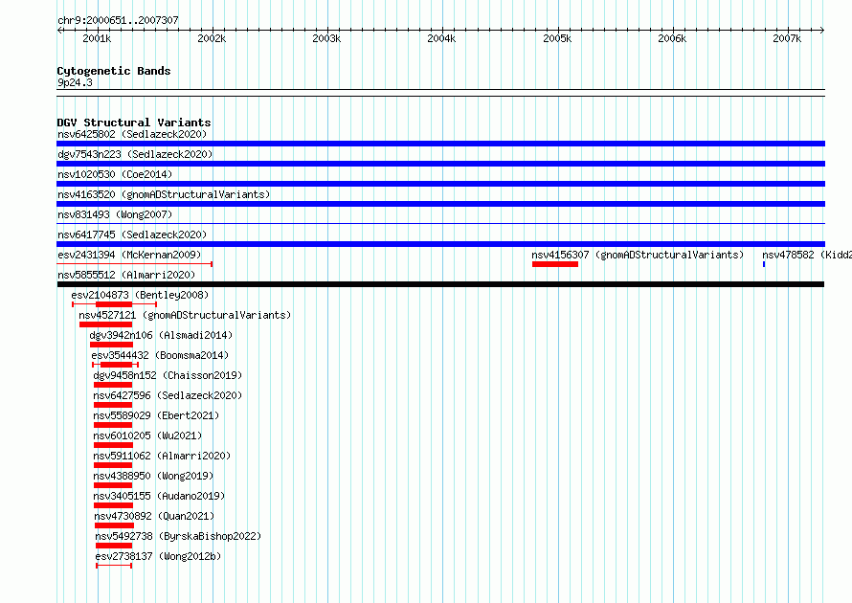Click the 2001k ruler tick label
The height and width of the screenshot is (603, 852).
(x=97, y=38)
